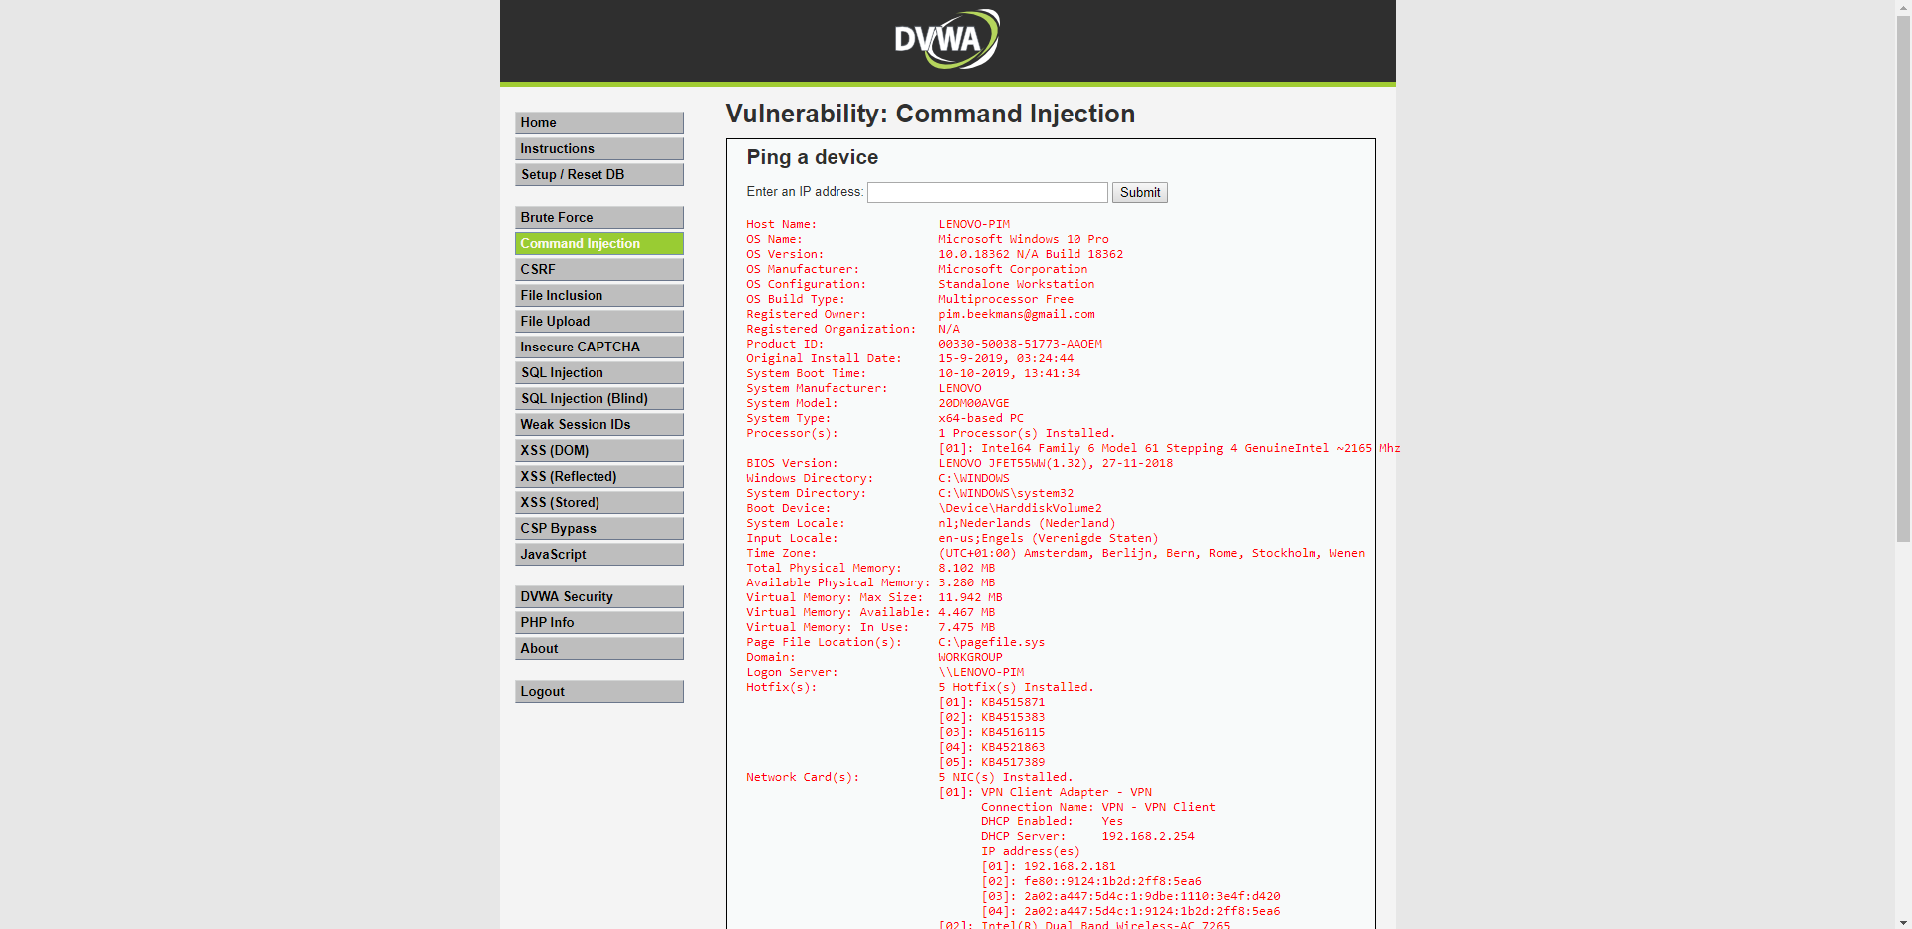Click Logout in the sidebar

click(598, 691)
